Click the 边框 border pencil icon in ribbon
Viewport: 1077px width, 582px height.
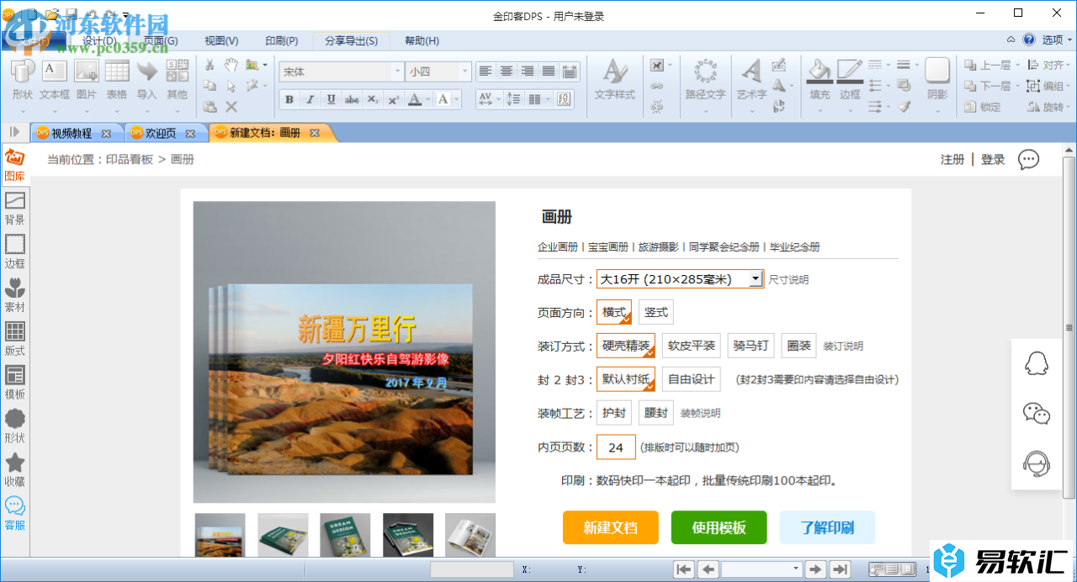click(x=849, y=80)
